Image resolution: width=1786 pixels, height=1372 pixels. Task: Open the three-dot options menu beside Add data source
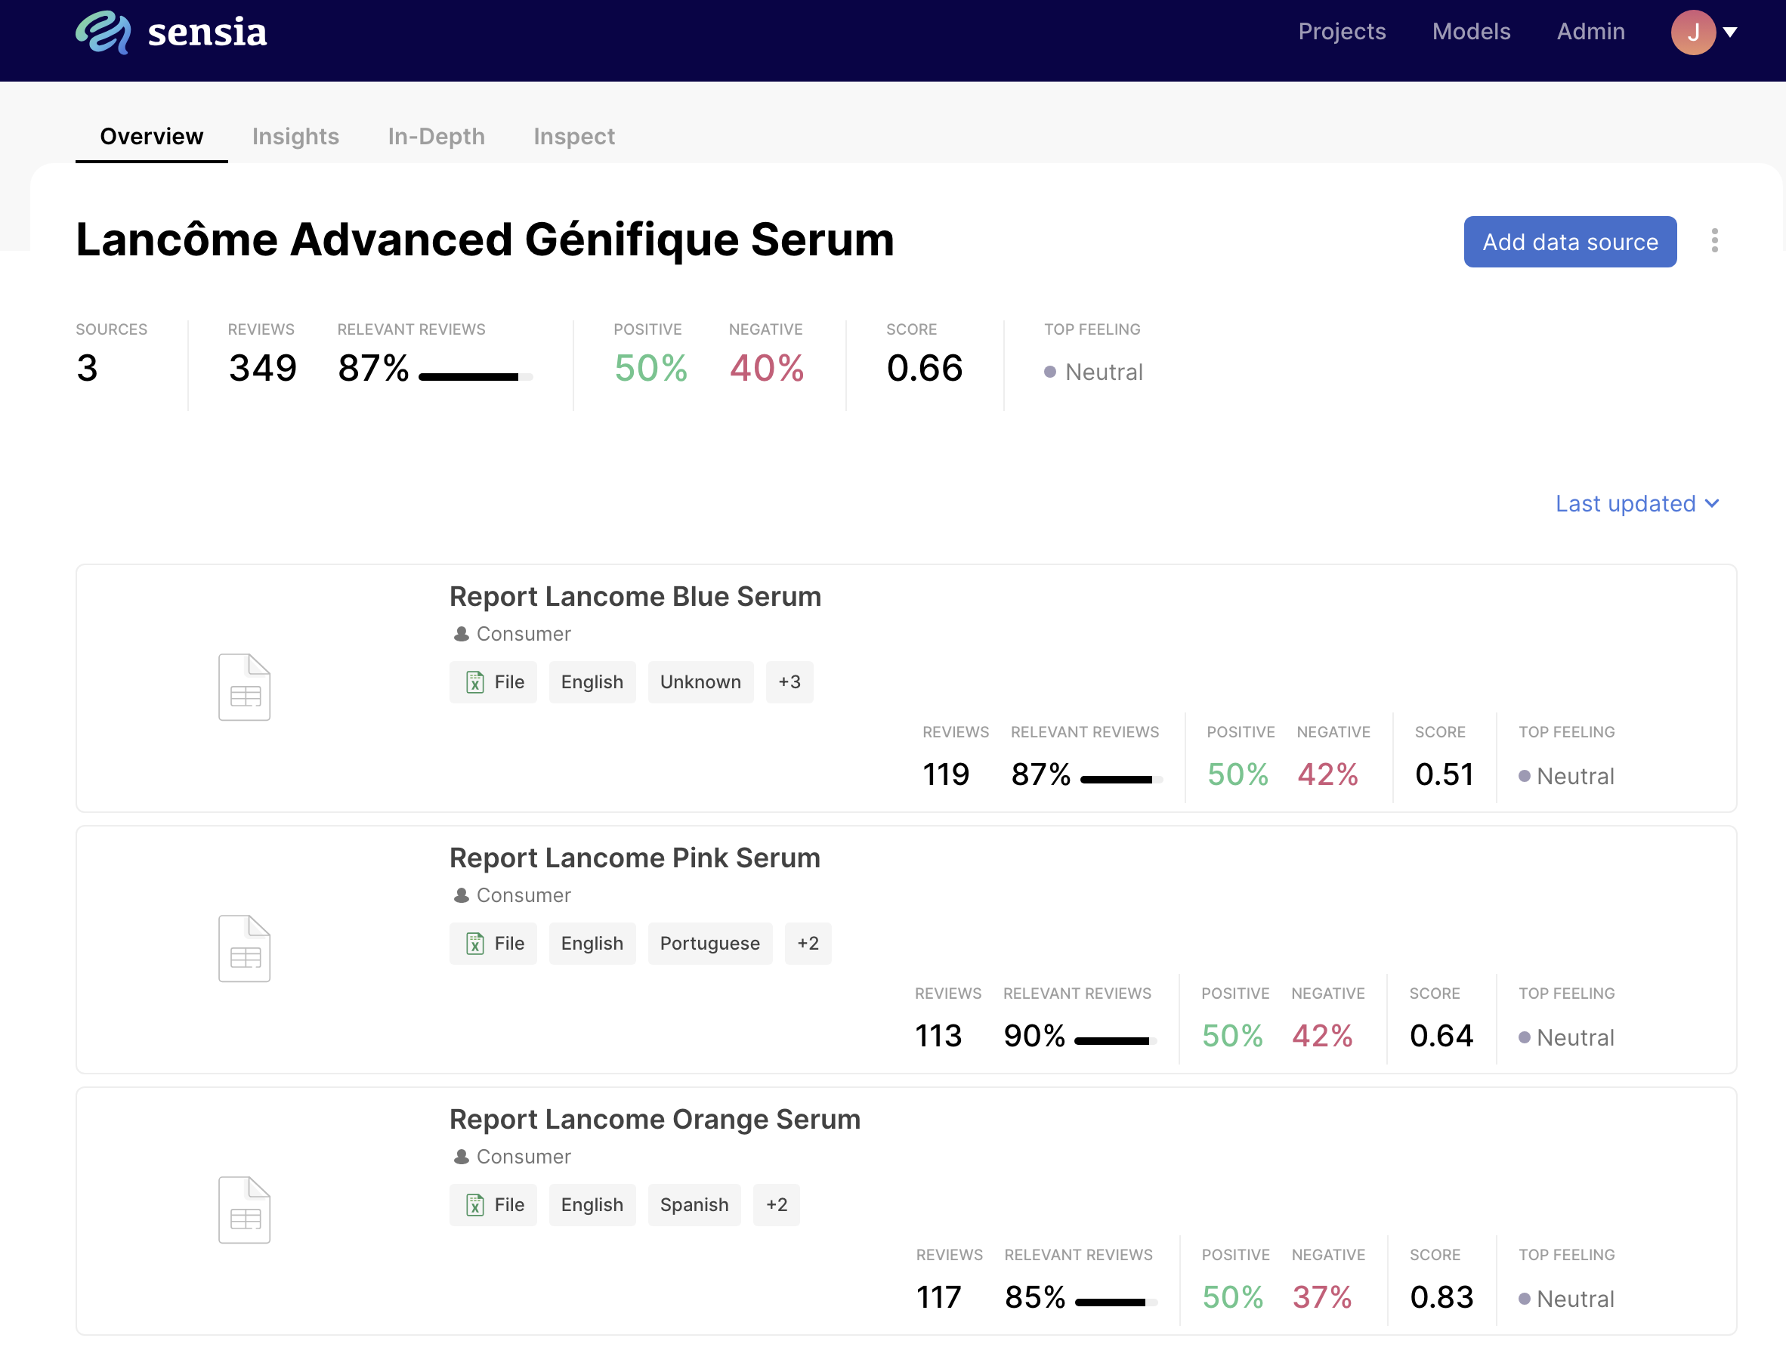click(x=1713, y=241)
